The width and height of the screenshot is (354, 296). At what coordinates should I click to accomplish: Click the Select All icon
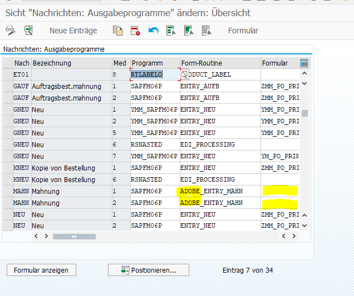(171, 31)
